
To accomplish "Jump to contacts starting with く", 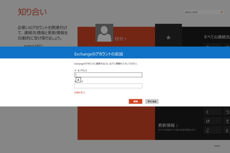I will click(212, 112).
